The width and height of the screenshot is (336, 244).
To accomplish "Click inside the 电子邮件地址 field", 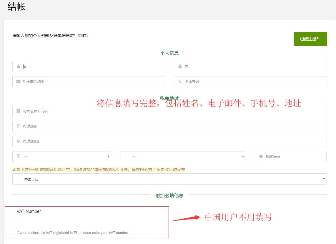I will tap(88, 82).
